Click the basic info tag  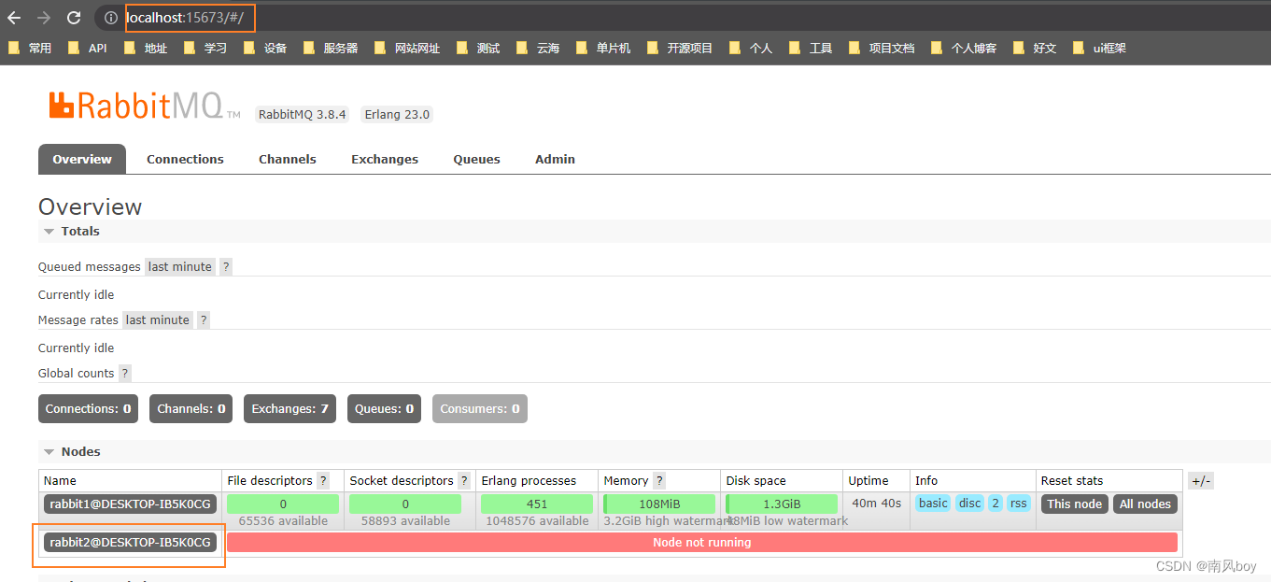click(x=933, y=503)
